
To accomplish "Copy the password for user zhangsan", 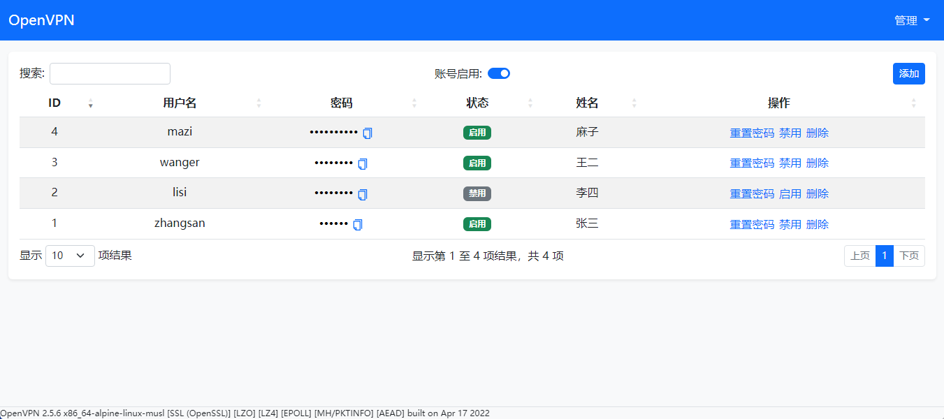I will coord(358,225).
